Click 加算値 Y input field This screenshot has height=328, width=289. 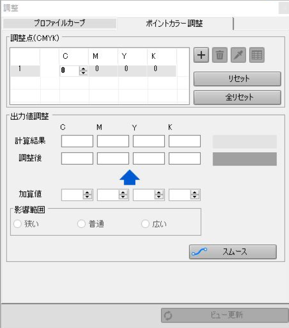click(x=144, y=195)
